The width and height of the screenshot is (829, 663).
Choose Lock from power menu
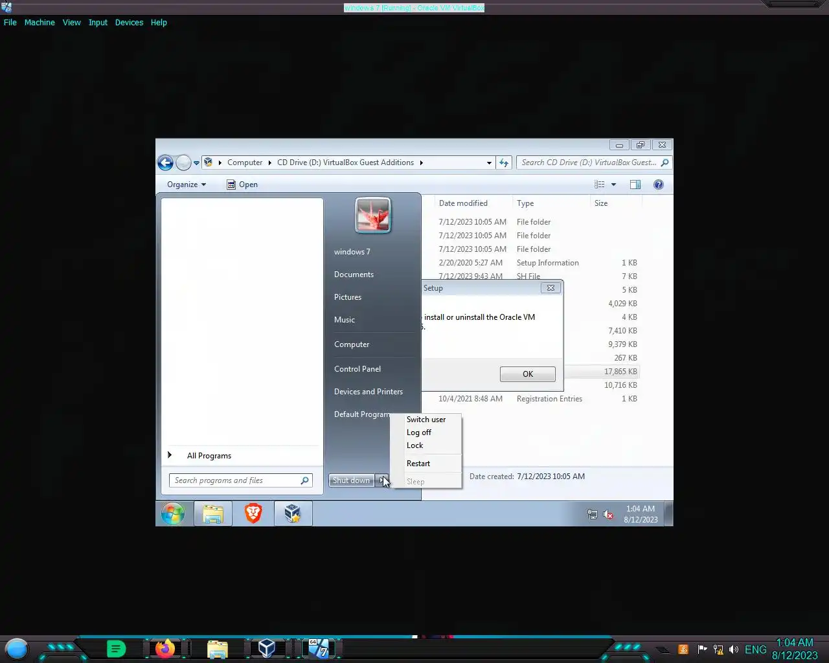pyautogui.click(x=414, y=445)
